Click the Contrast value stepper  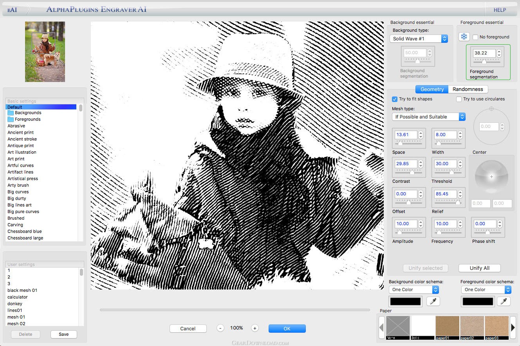[x=421, y=164]
